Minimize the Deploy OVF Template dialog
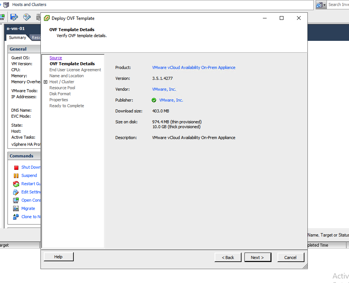This screenshot has height=283, width=349. [265, 18]
